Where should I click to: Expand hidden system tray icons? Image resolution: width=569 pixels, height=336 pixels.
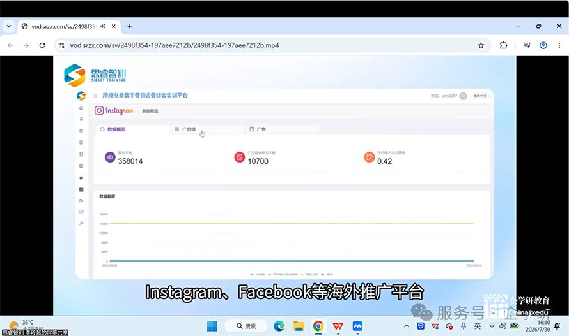pyautogui.click(x=407, y=326)
